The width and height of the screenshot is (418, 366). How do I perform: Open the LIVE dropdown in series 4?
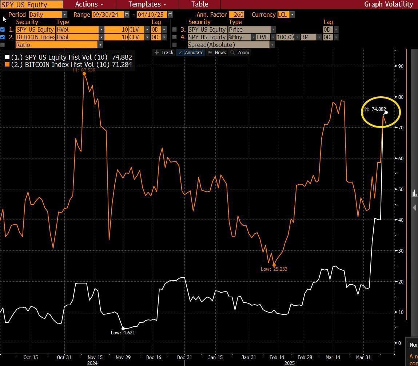[x=273, y=37]
